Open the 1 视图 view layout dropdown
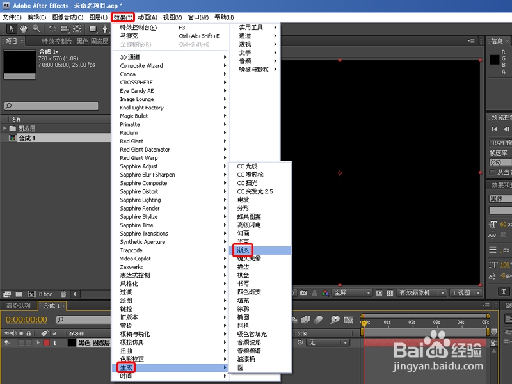Viewport: 512px width, 384px height. [x=466, y=293]
